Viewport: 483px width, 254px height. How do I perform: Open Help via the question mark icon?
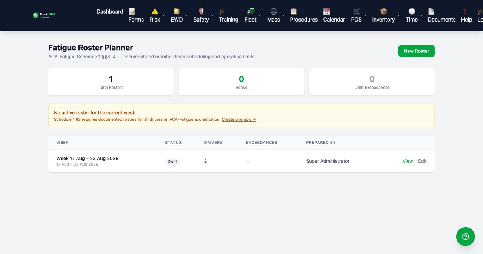click(465, 12)
